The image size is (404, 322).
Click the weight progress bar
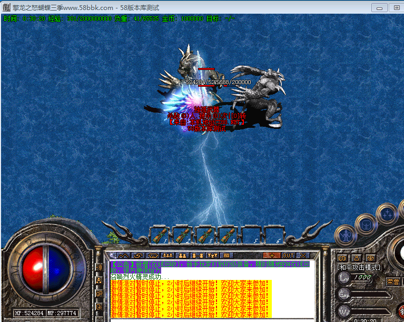(370, 311)
